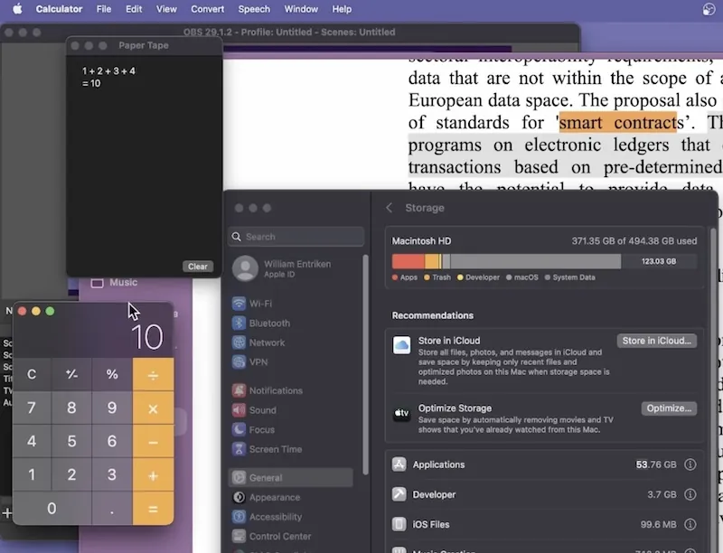Click the Developer row in Storage list
The image size is (723, 553).
pos(544,494)
